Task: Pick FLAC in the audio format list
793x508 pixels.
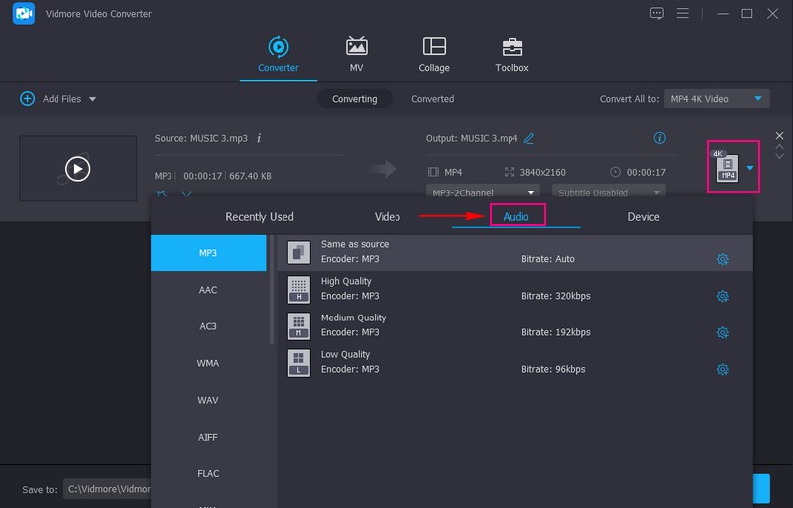Action: [208, 473]
